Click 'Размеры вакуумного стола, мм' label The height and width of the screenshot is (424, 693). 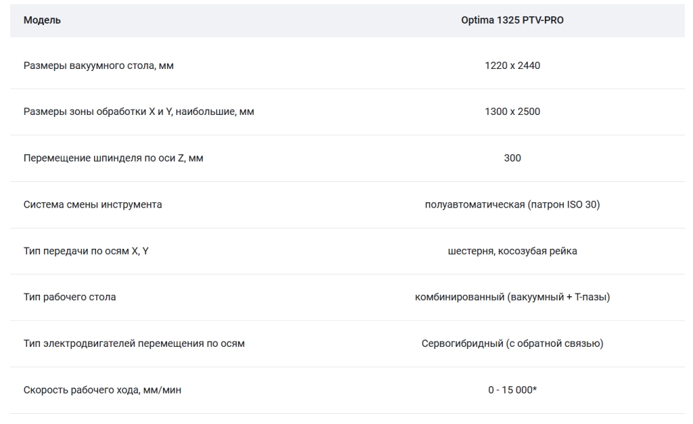coord(99,66)
